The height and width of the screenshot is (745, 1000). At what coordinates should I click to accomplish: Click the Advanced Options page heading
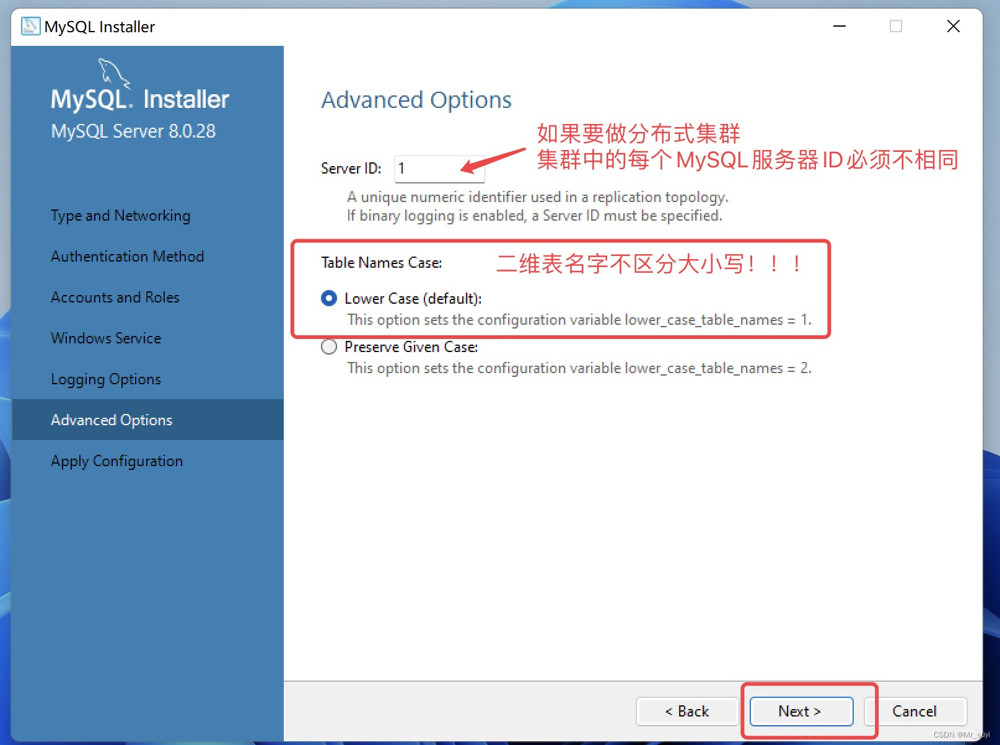[416, 100]
